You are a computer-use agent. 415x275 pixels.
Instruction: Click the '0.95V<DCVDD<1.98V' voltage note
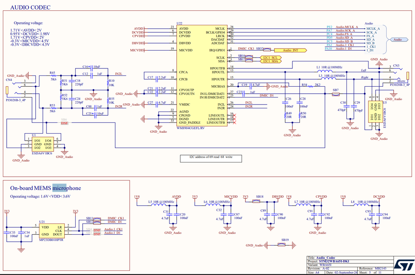[30, 34]
